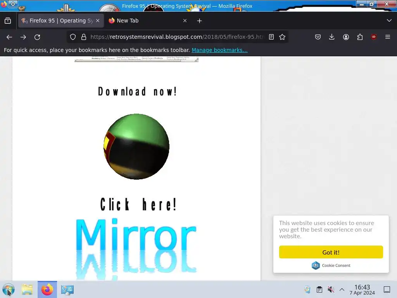Show desktop with taskbar corner button
The image size is (397, 298).
point(387,289)
